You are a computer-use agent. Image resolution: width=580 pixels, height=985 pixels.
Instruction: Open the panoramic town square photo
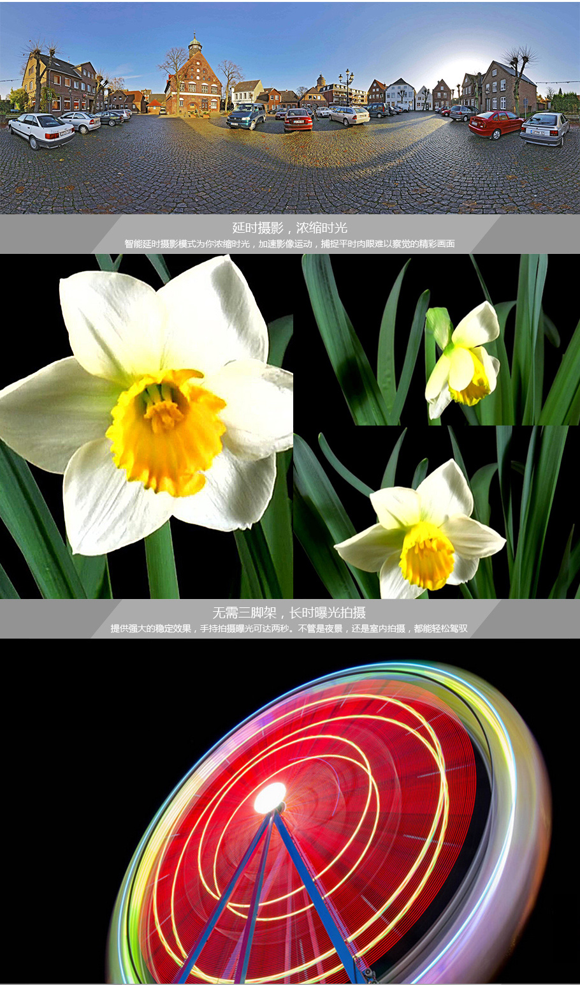(x=290, y=108)
